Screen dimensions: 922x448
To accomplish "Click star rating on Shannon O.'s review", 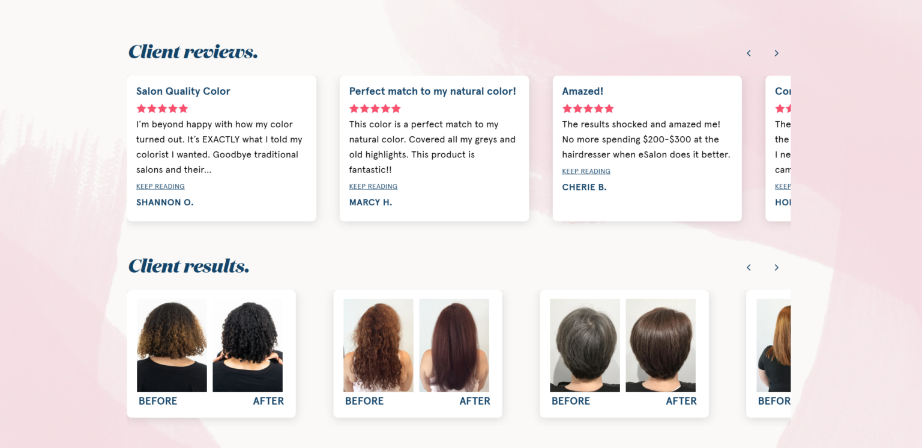I will [162, 109].
